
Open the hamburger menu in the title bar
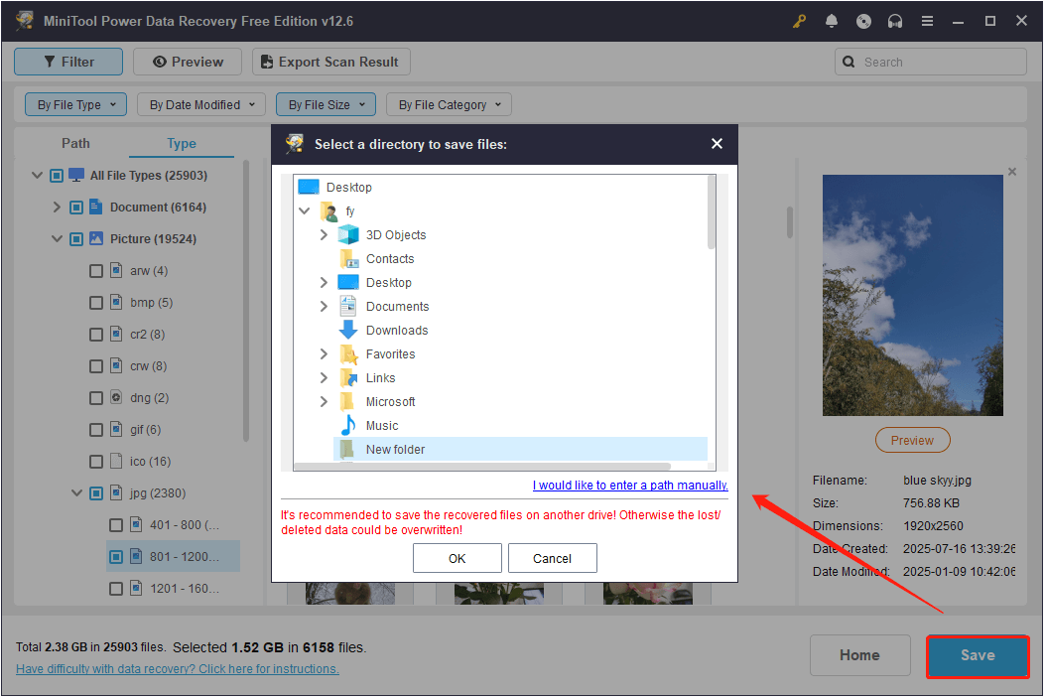[x=927, y=20]
